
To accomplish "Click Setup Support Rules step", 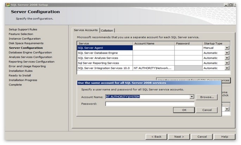I will (x=23, y=29).
